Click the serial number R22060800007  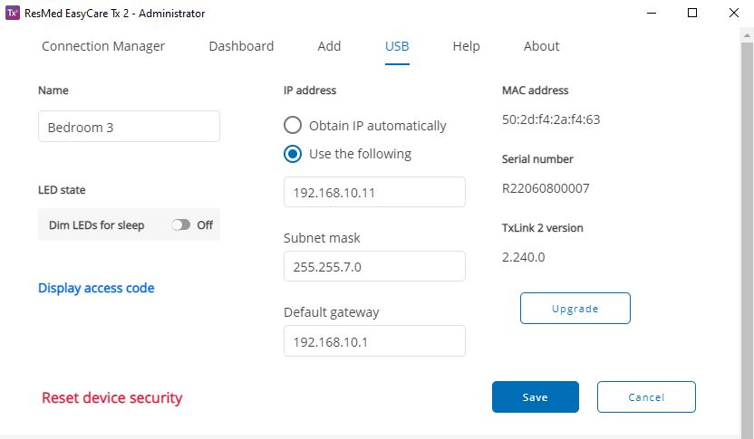point(546,188)
